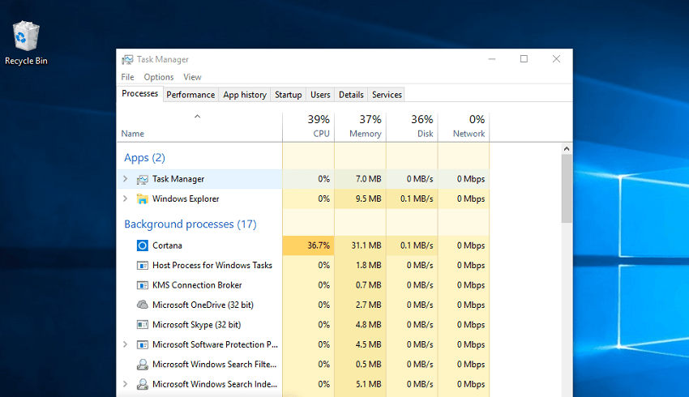Image resolution: width=689 pixels, height=397 pixels.
Task: Open the Recycle Bin desktop icon
Action: point(26,43)
